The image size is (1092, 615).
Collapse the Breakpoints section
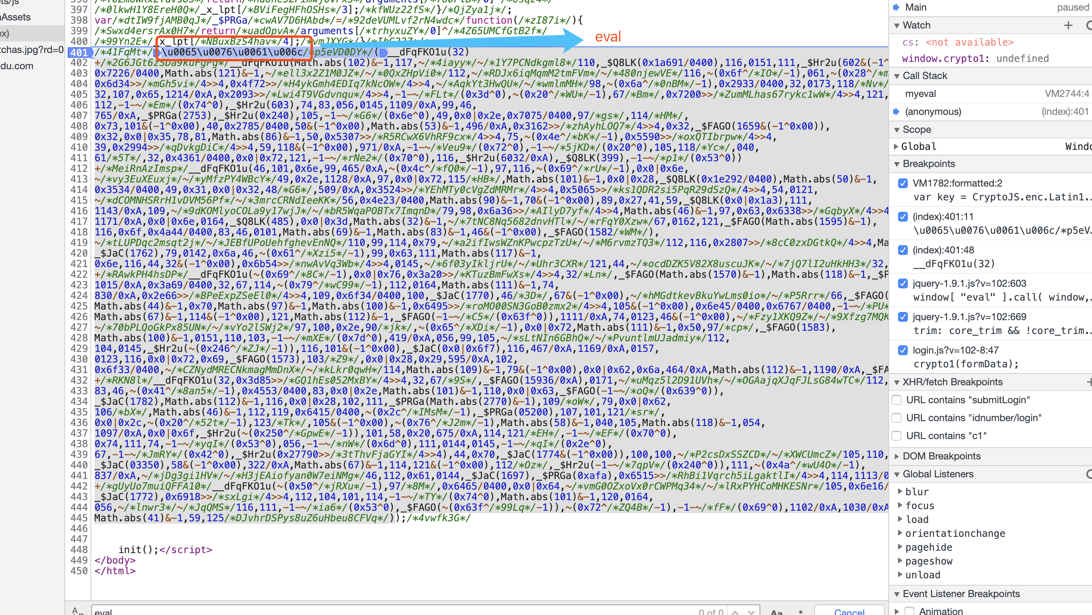click(x=896, y=164)
